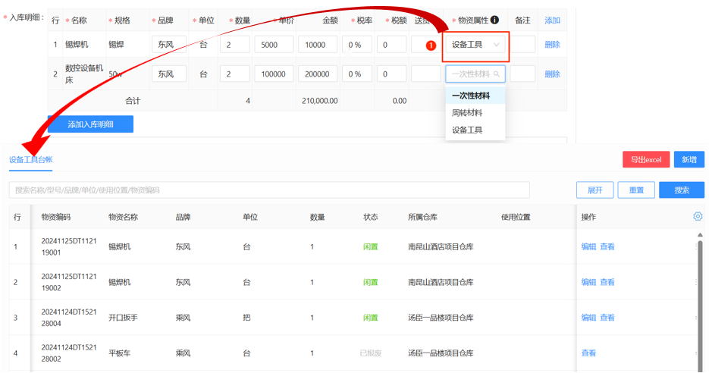Click the 重置 button
The height and width of the screenshot is (373, 709).
(x=636, y=190)
